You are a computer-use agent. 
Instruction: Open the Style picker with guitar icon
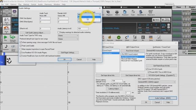(x=6, y=29)
